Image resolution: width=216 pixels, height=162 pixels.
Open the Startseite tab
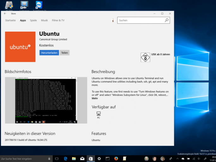click(10, 21)
